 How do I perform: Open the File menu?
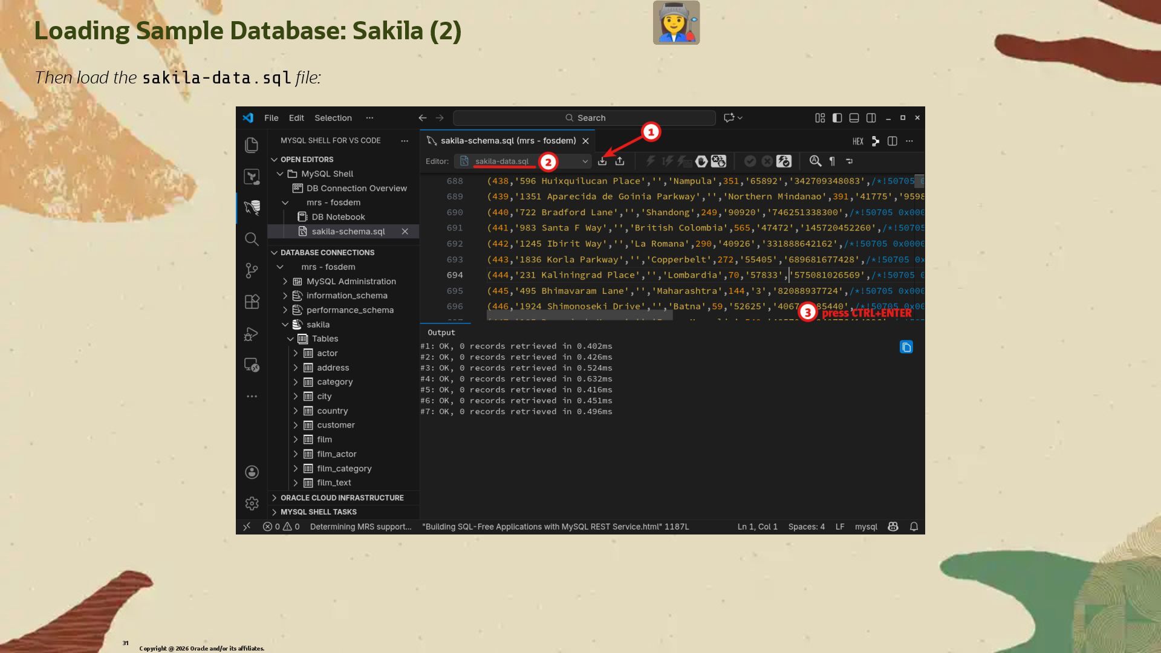coord(271,118)
